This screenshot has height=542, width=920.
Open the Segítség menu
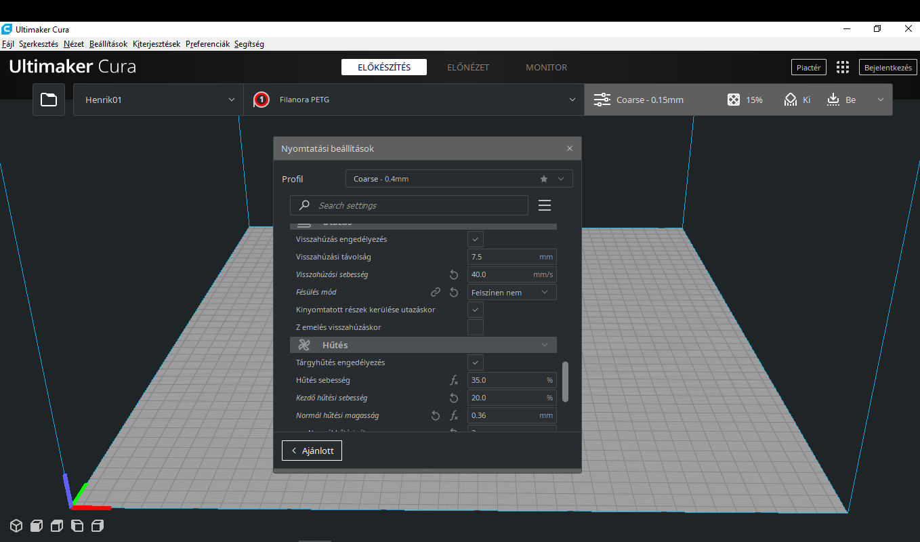pyautogui.click(x=249, y=44)
